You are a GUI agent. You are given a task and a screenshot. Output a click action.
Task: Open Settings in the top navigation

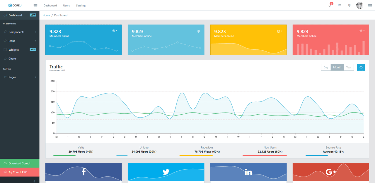click(81, 6)
